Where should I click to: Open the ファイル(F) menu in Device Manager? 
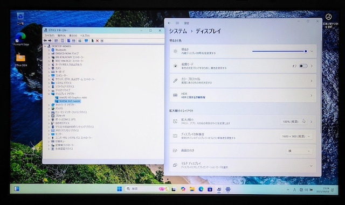(49, 36)
